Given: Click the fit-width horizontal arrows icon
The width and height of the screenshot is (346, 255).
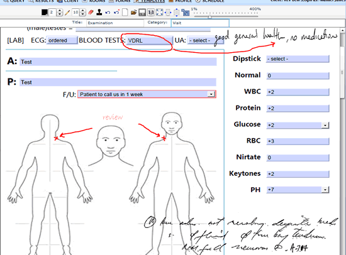Looking at the screenshot, I should (x=168, y=13).
